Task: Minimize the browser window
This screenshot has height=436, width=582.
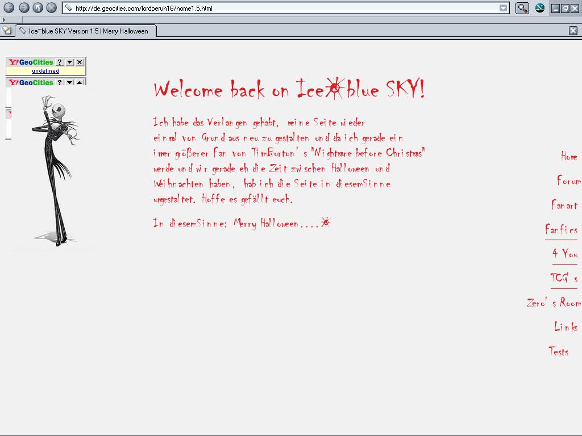Action: click(556, 8)
